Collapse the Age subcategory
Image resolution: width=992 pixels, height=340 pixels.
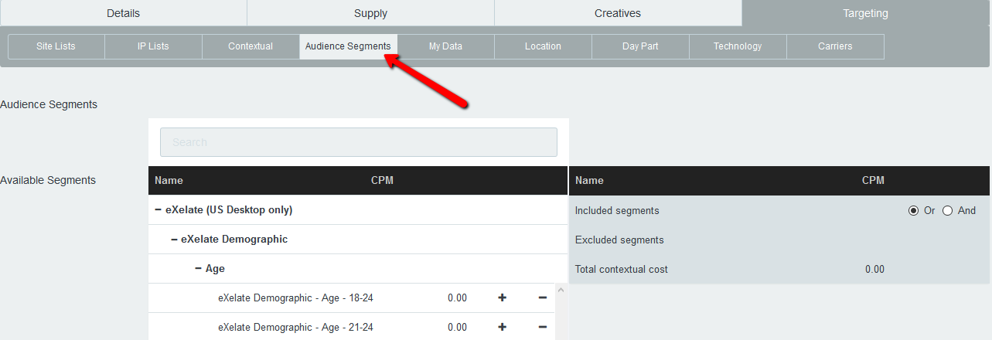pyautogui.click(x=199, y=268)
